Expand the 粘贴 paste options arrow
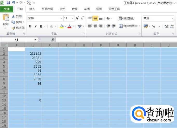177x128 pixels. click(x=6, y=28)
